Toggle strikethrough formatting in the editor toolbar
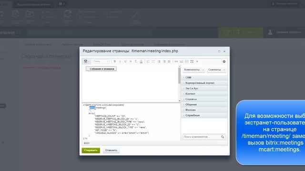Screen dimensions: 305x171 131,61
